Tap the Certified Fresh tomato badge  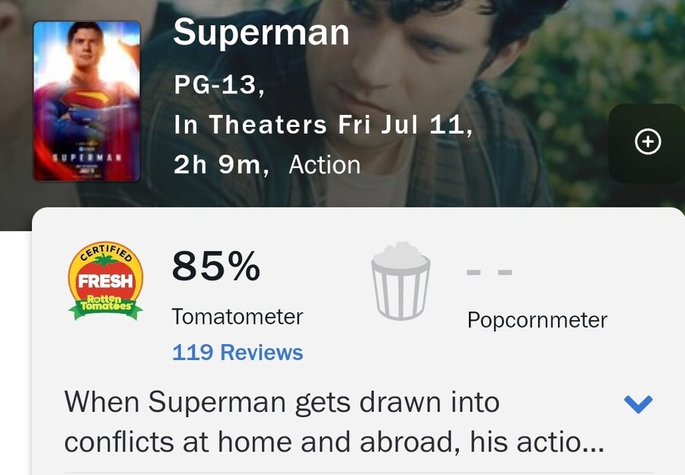105,281
